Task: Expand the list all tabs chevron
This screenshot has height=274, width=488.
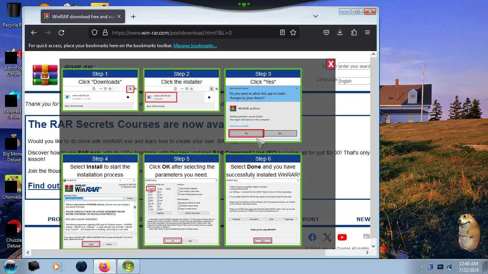Action: (x=316, y=16)
